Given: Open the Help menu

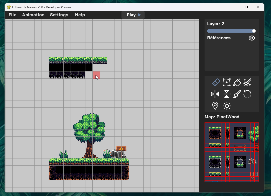Looking at the screenshot, I should (x=80, y=15).
